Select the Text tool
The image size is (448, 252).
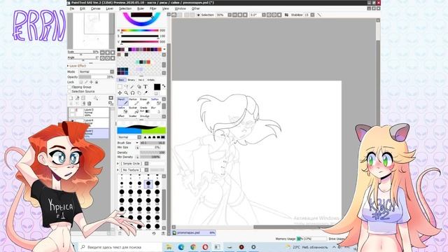(x=146, y=87)
